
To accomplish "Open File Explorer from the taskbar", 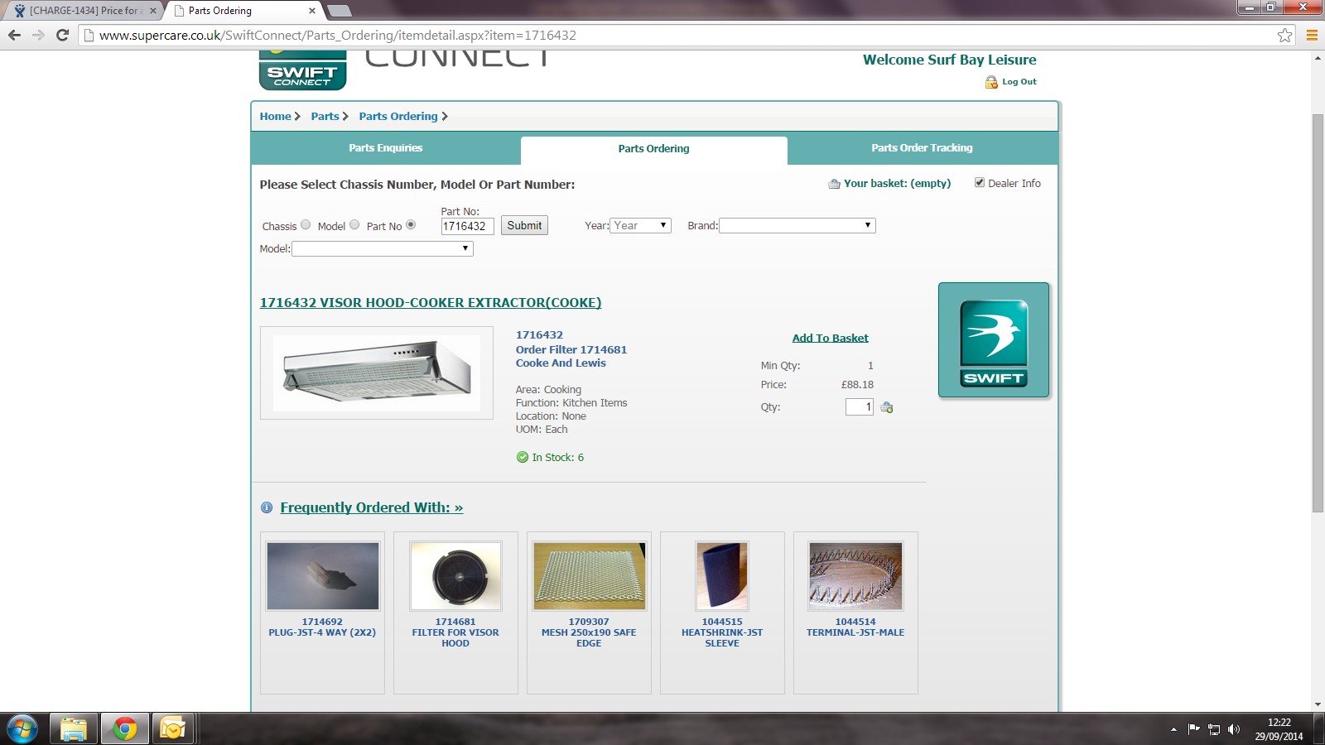I will [x=74, y=729].
